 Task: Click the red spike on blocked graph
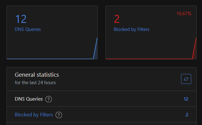(x=194, y=49)
